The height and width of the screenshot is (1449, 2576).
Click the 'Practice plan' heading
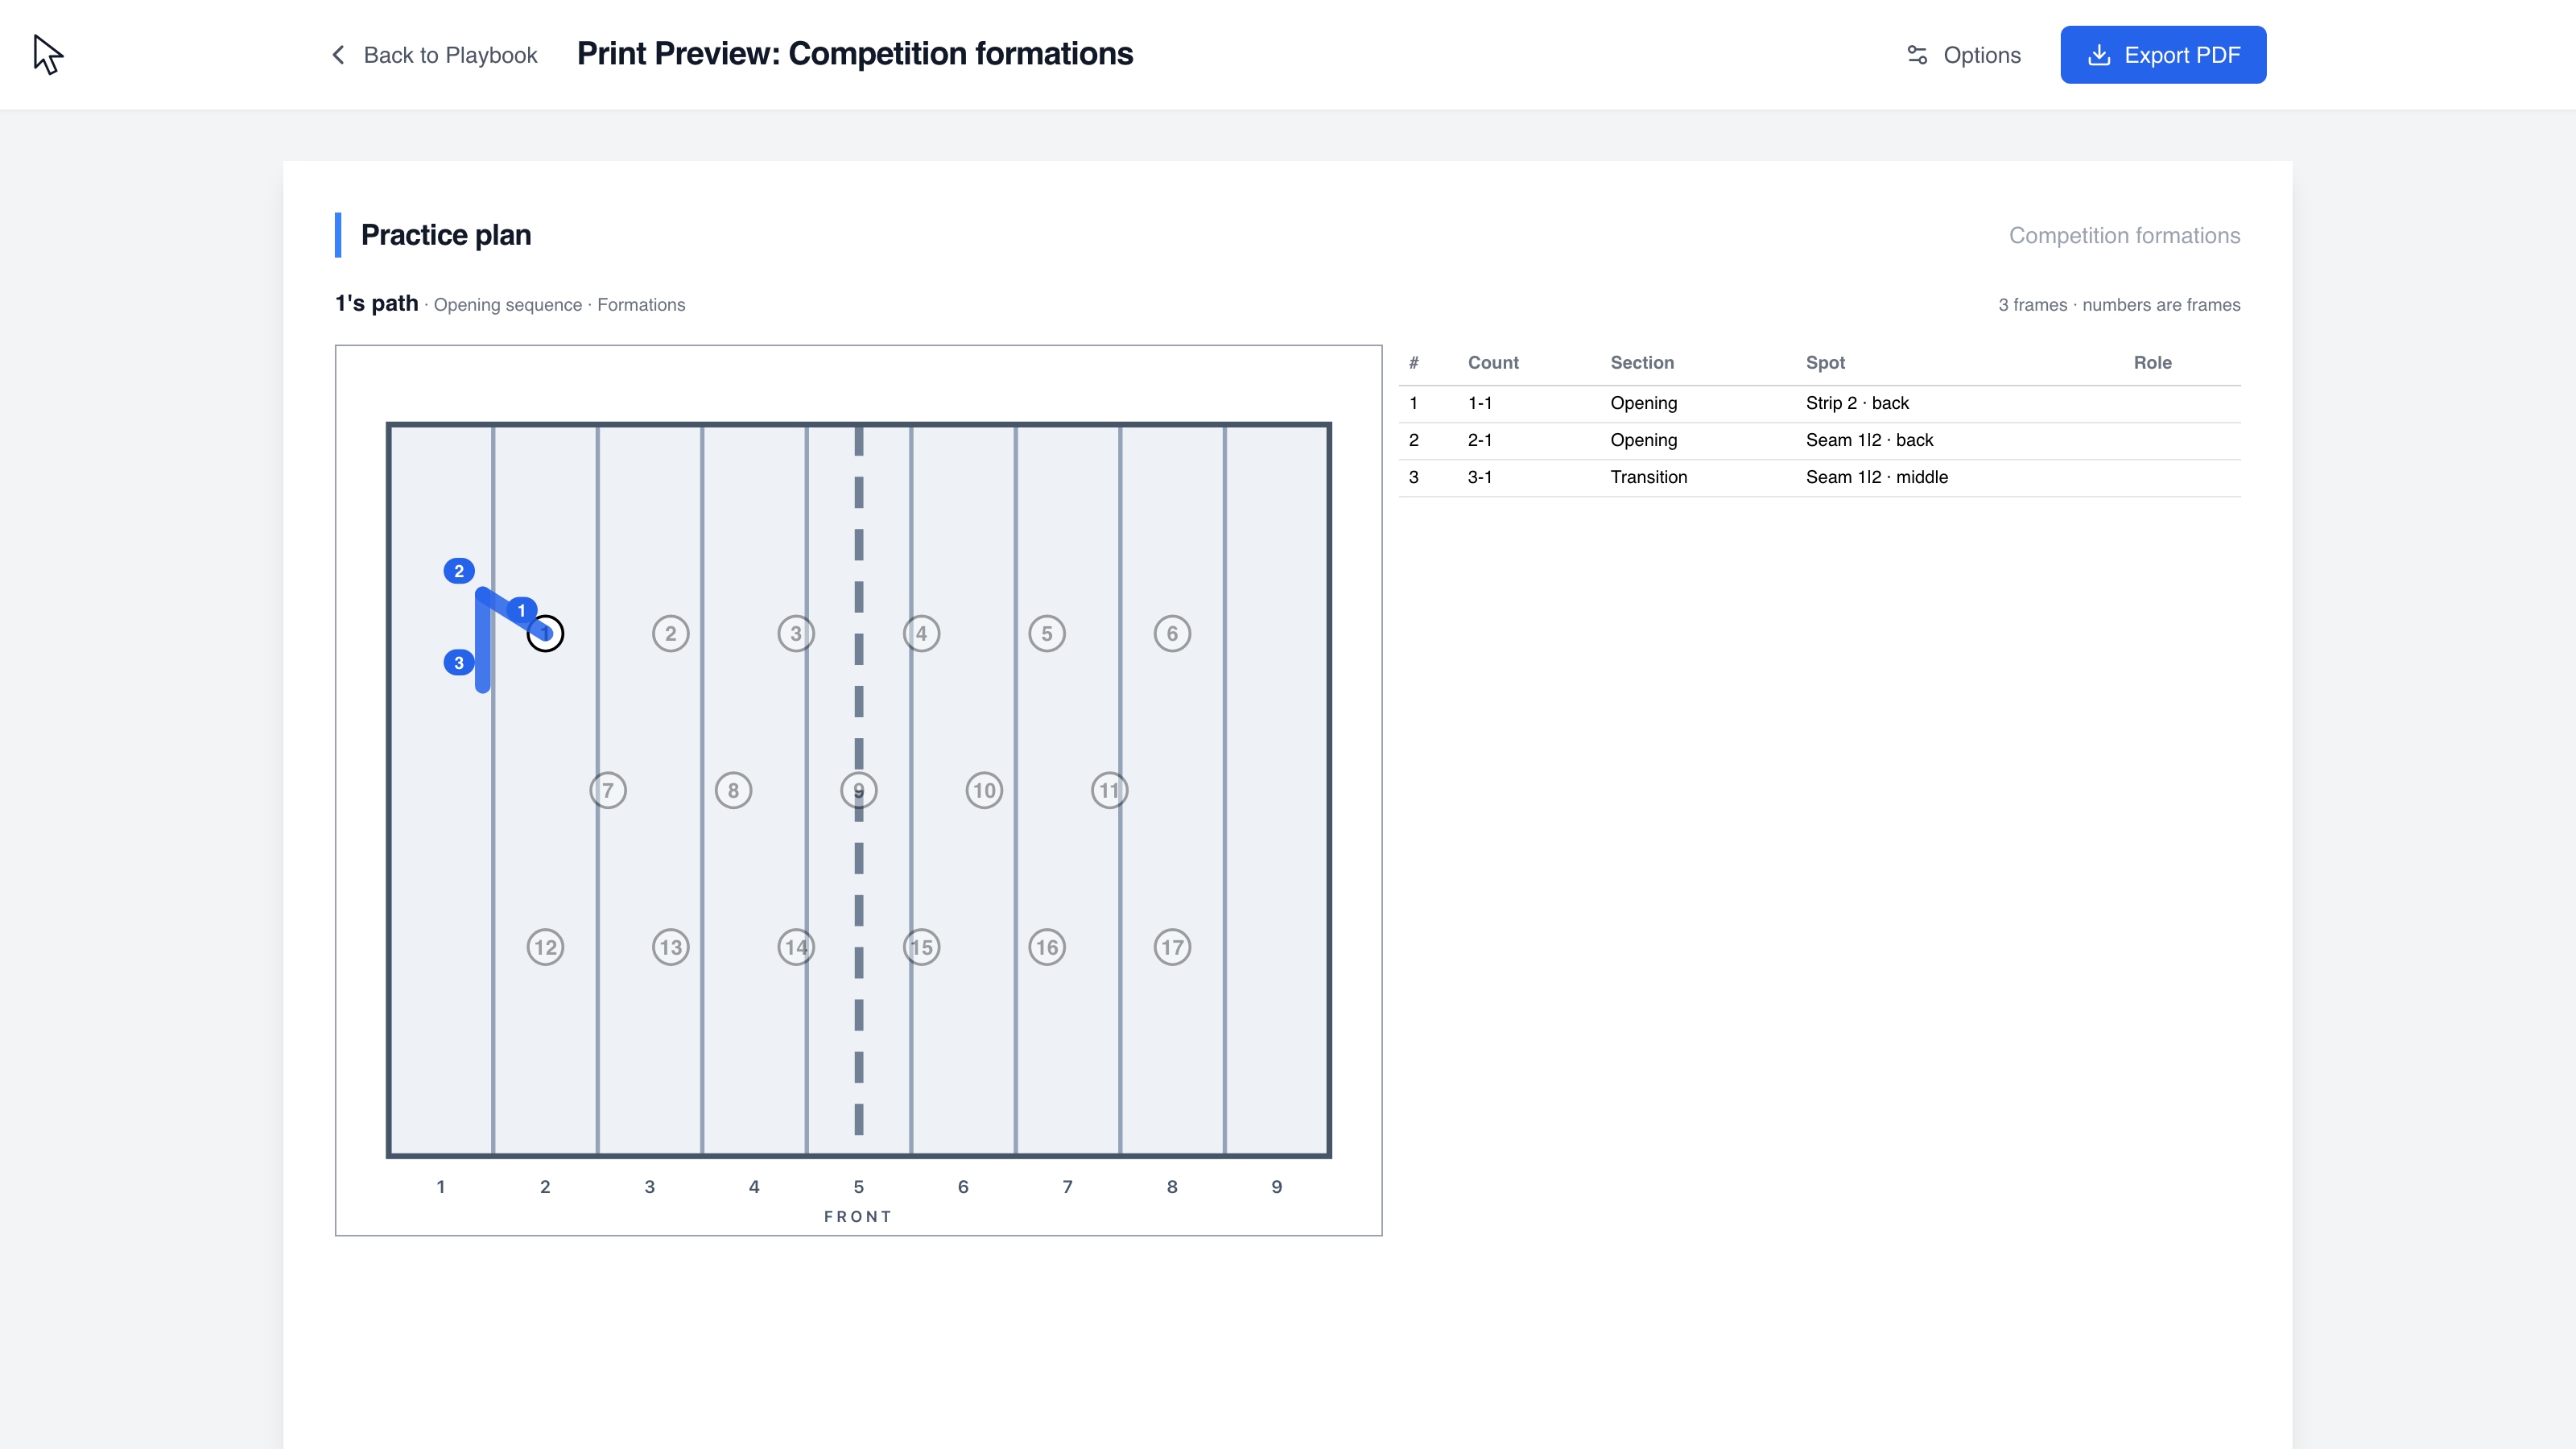(x=446, y=235)
